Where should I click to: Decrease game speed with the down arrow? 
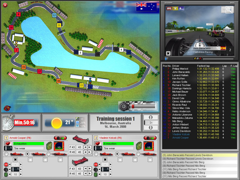(151, 127)
